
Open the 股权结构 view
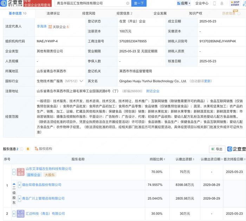click(43, 149)
